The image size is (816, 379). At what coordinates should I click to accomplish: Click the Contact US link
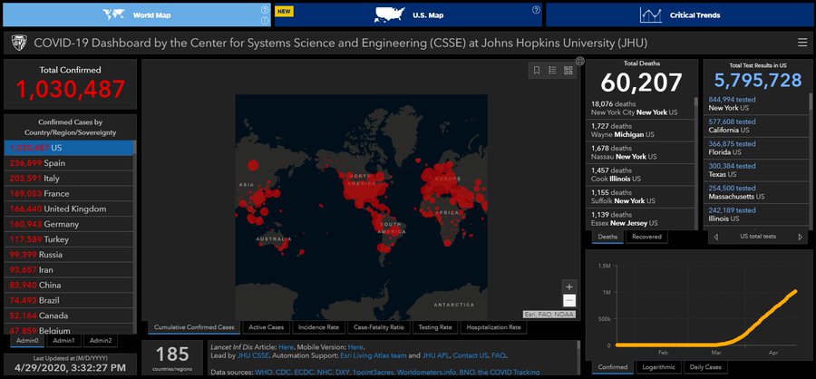(471, 355)
